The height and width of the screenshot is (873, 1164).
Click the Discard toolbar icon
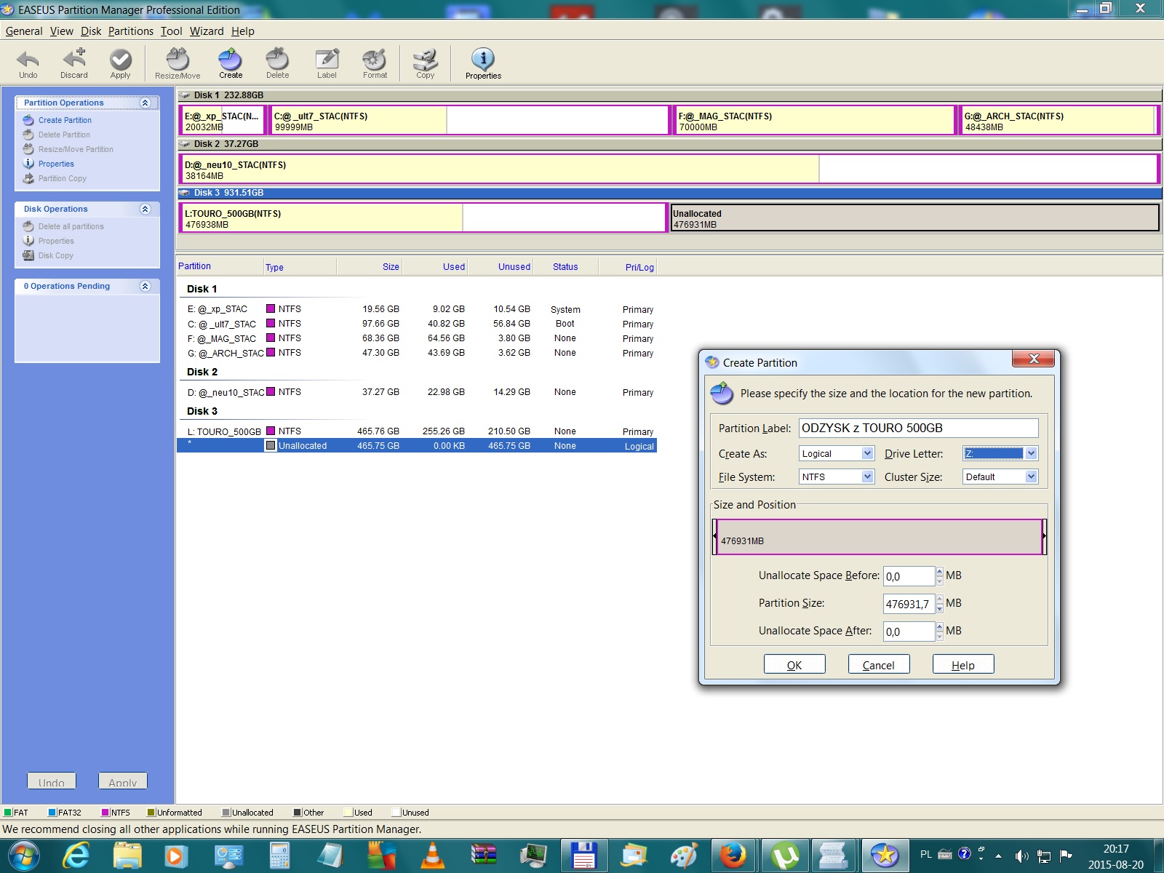point(73,63)
